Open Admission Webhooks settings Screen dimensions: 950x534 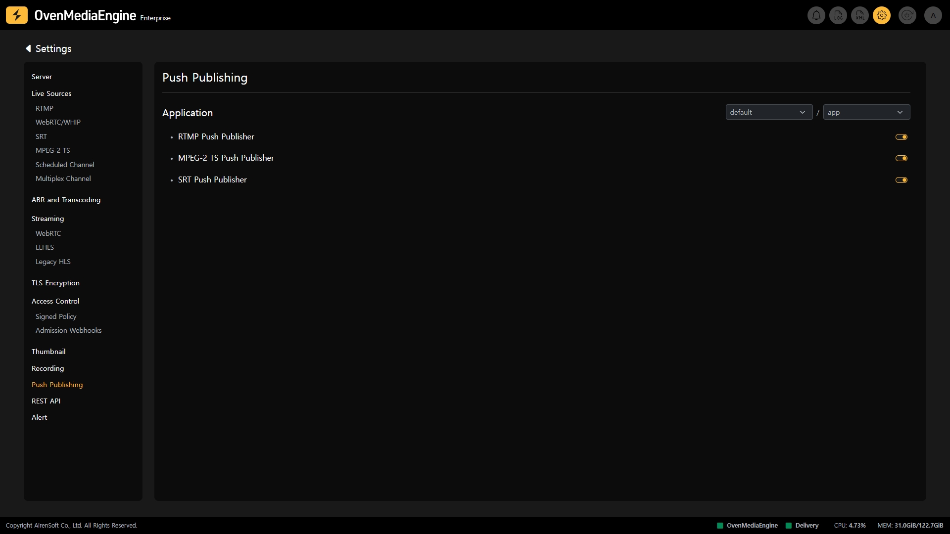[x=68, y=330]
